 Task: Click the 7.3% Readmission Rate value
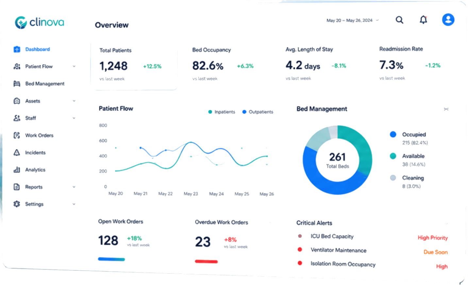point(391,65)
